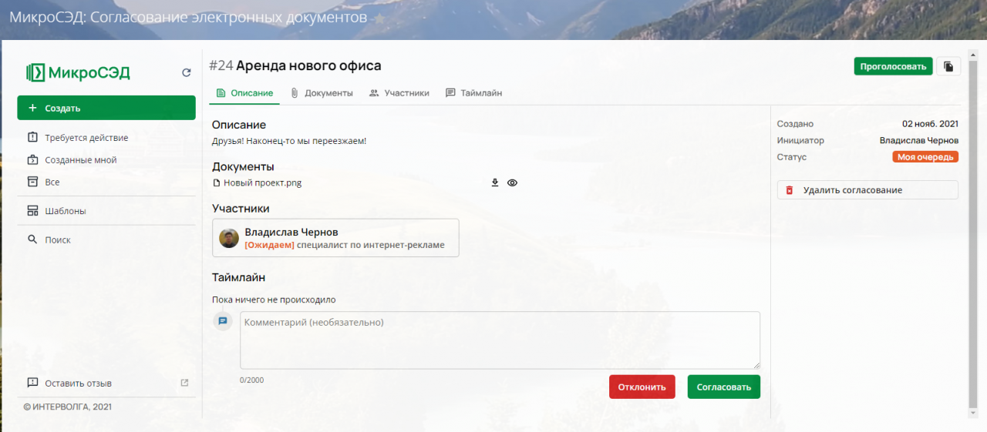Viewport: 987px width, 432px height.
Task: Click the Моя очередь status badge
Action: pyautogui.click(x=925, y=157)
